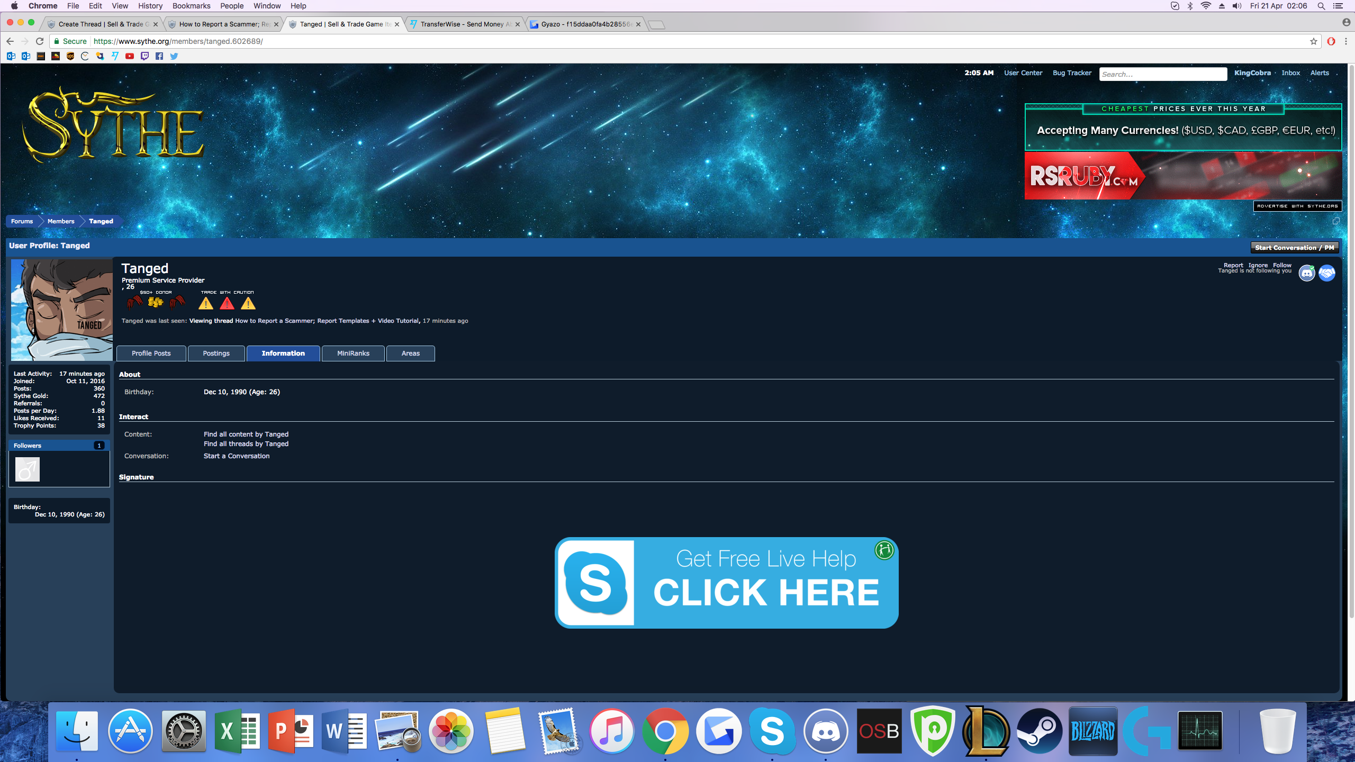This screenshot has width=1355, height=762.
Task: Open the Bookmarks menu in menu bar
Action: [x=191, y=6]
